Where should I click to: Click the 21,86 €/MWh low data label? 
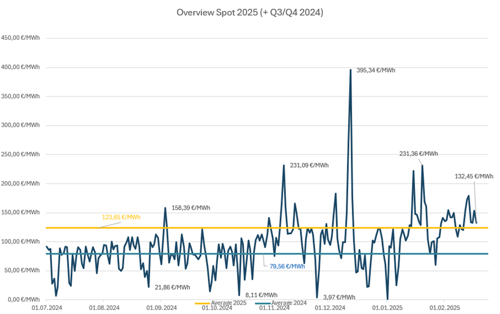pyautogui.click(x=172, y=287)
